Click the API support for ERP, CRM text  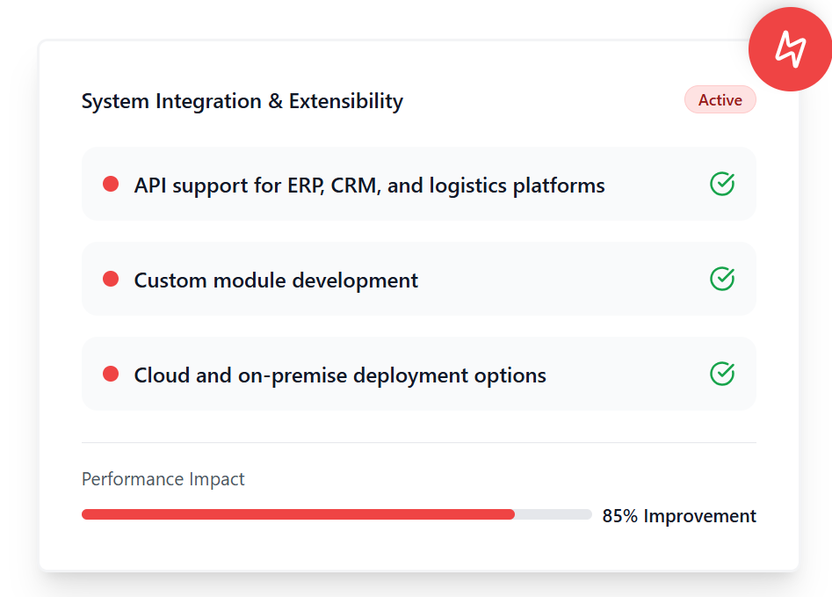369,186
